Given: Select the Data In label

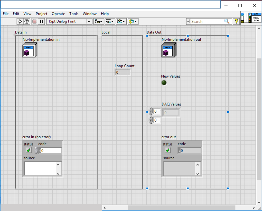Looking at the screenshot, I should 21,32.
